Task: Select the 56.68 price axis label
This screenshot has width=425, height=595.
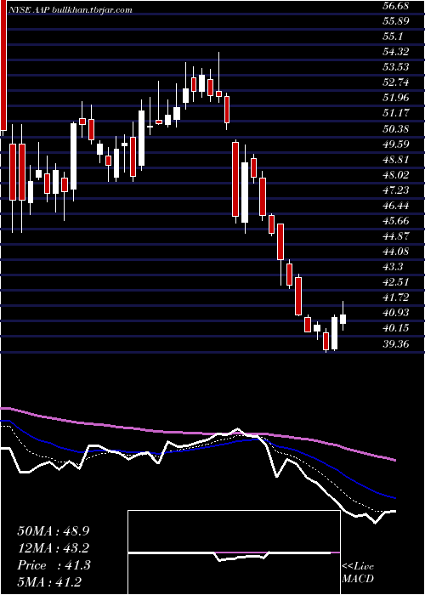Action: [395, 5]
